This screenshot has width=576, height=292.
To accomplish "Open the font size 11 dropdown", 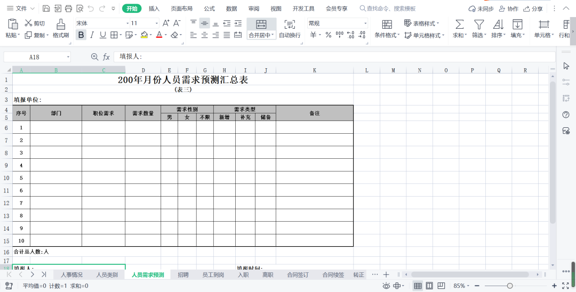I will click(156, 23).
